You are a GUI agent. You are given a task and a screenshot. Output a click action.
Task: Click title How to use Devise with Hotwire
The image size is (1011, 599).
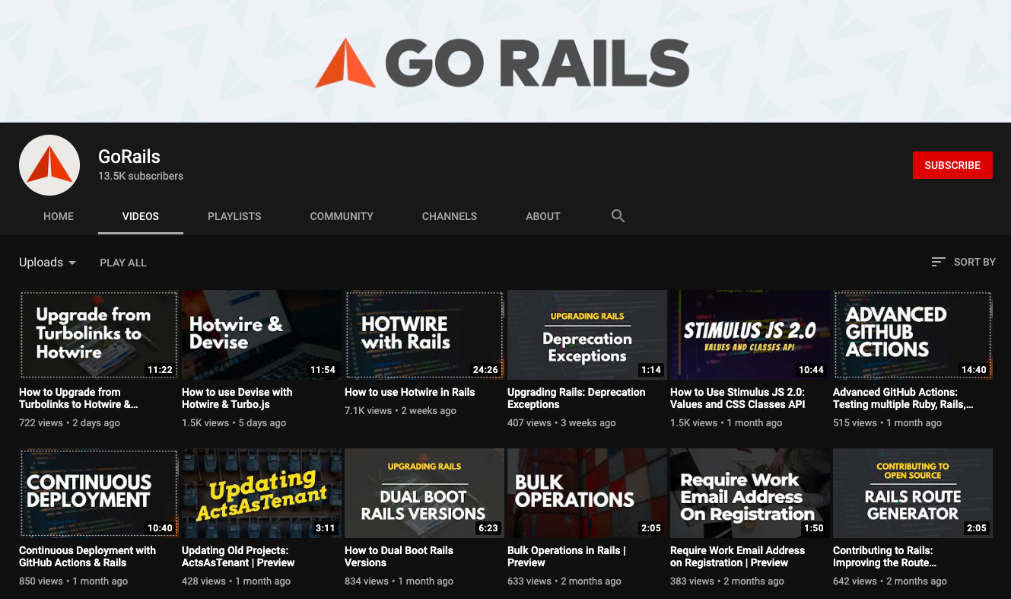click(x=237, y=398)
